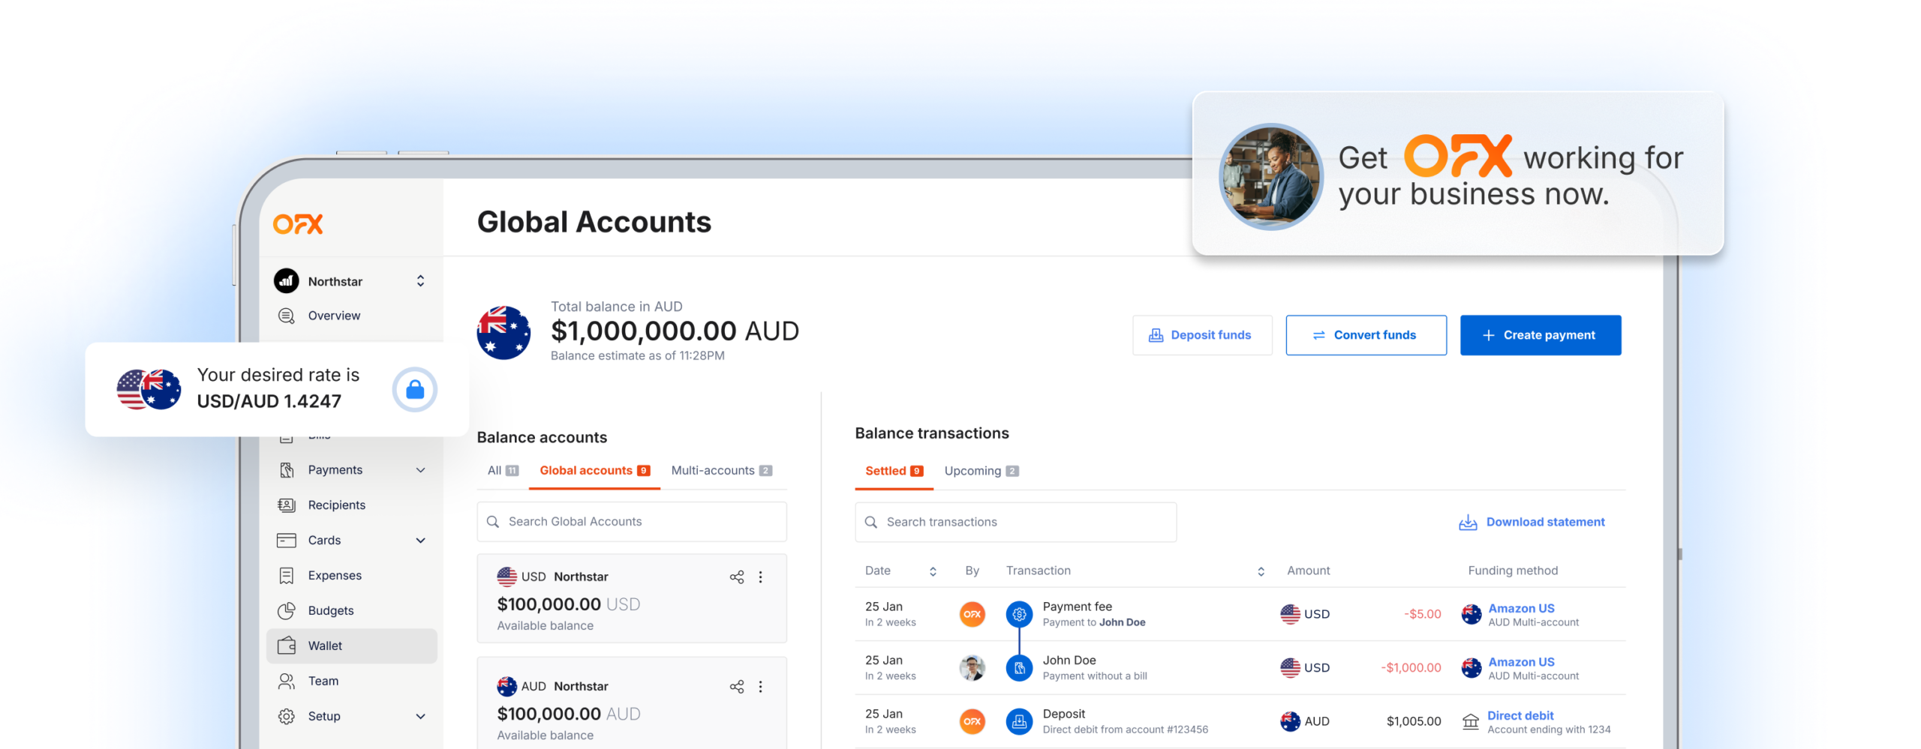Click the Convert funds button

[1366, 335]
